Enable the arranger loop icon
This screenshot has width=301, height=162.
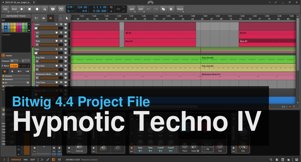tap(118, 9)
